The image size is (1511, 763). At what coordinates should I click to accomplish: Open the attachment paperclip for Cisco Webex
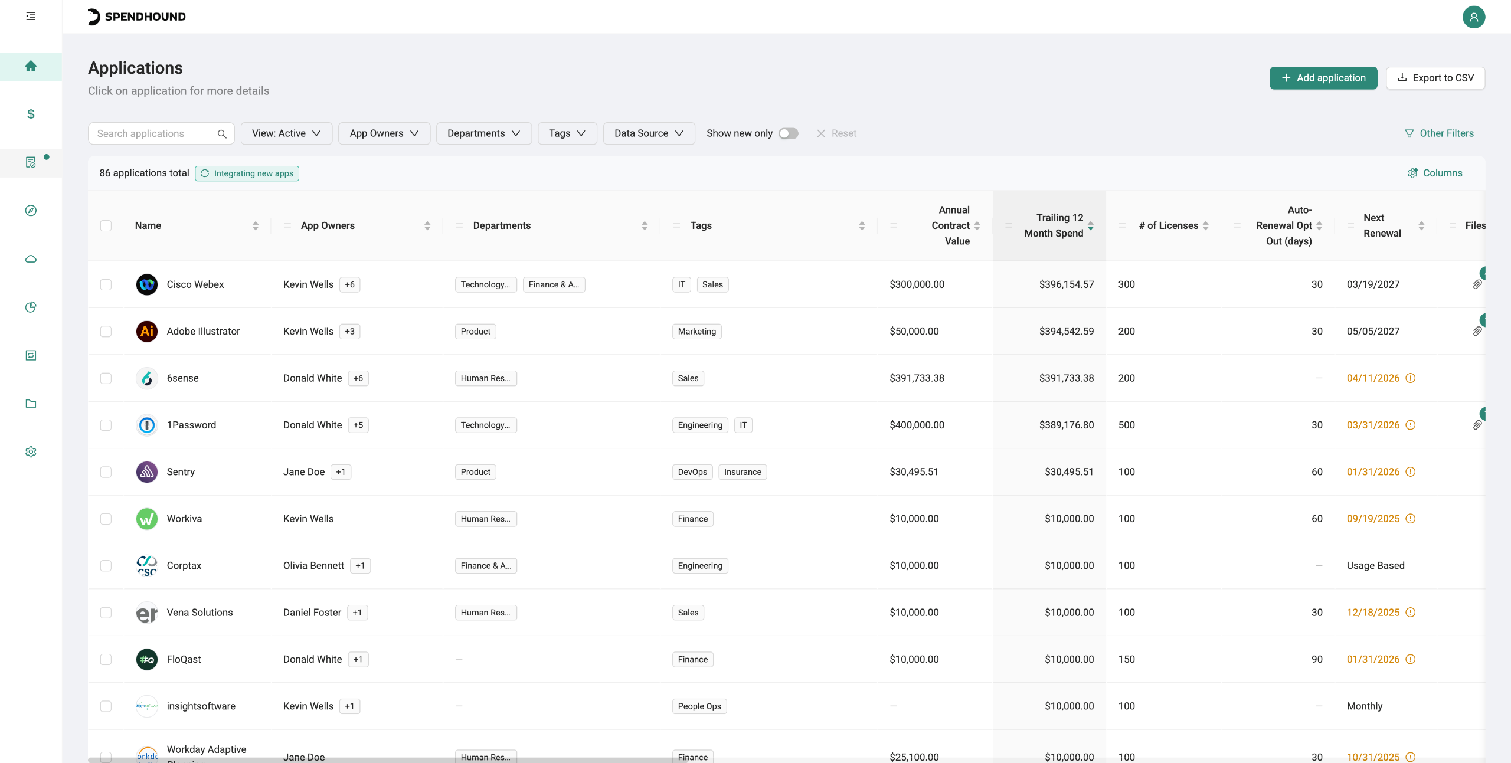[x=1477, y=284]
